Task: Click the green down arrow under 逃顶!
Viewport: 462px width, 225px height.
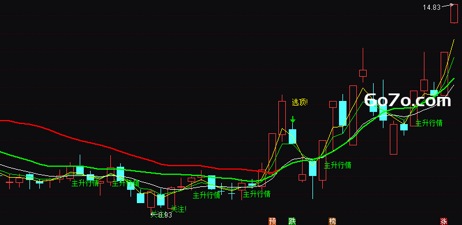Action: 293,119
